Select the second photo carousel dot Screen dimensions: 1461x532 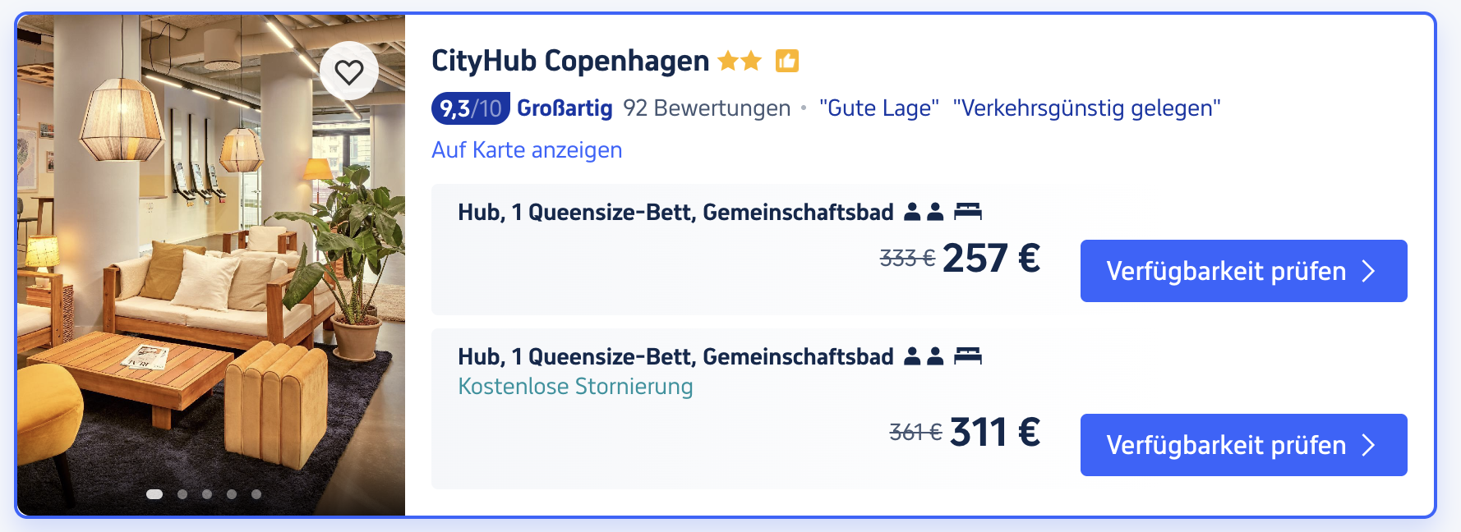[182, 494]
